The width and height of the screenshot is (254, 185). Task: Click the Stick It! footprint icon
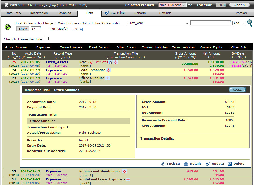(x=163, y=164)
